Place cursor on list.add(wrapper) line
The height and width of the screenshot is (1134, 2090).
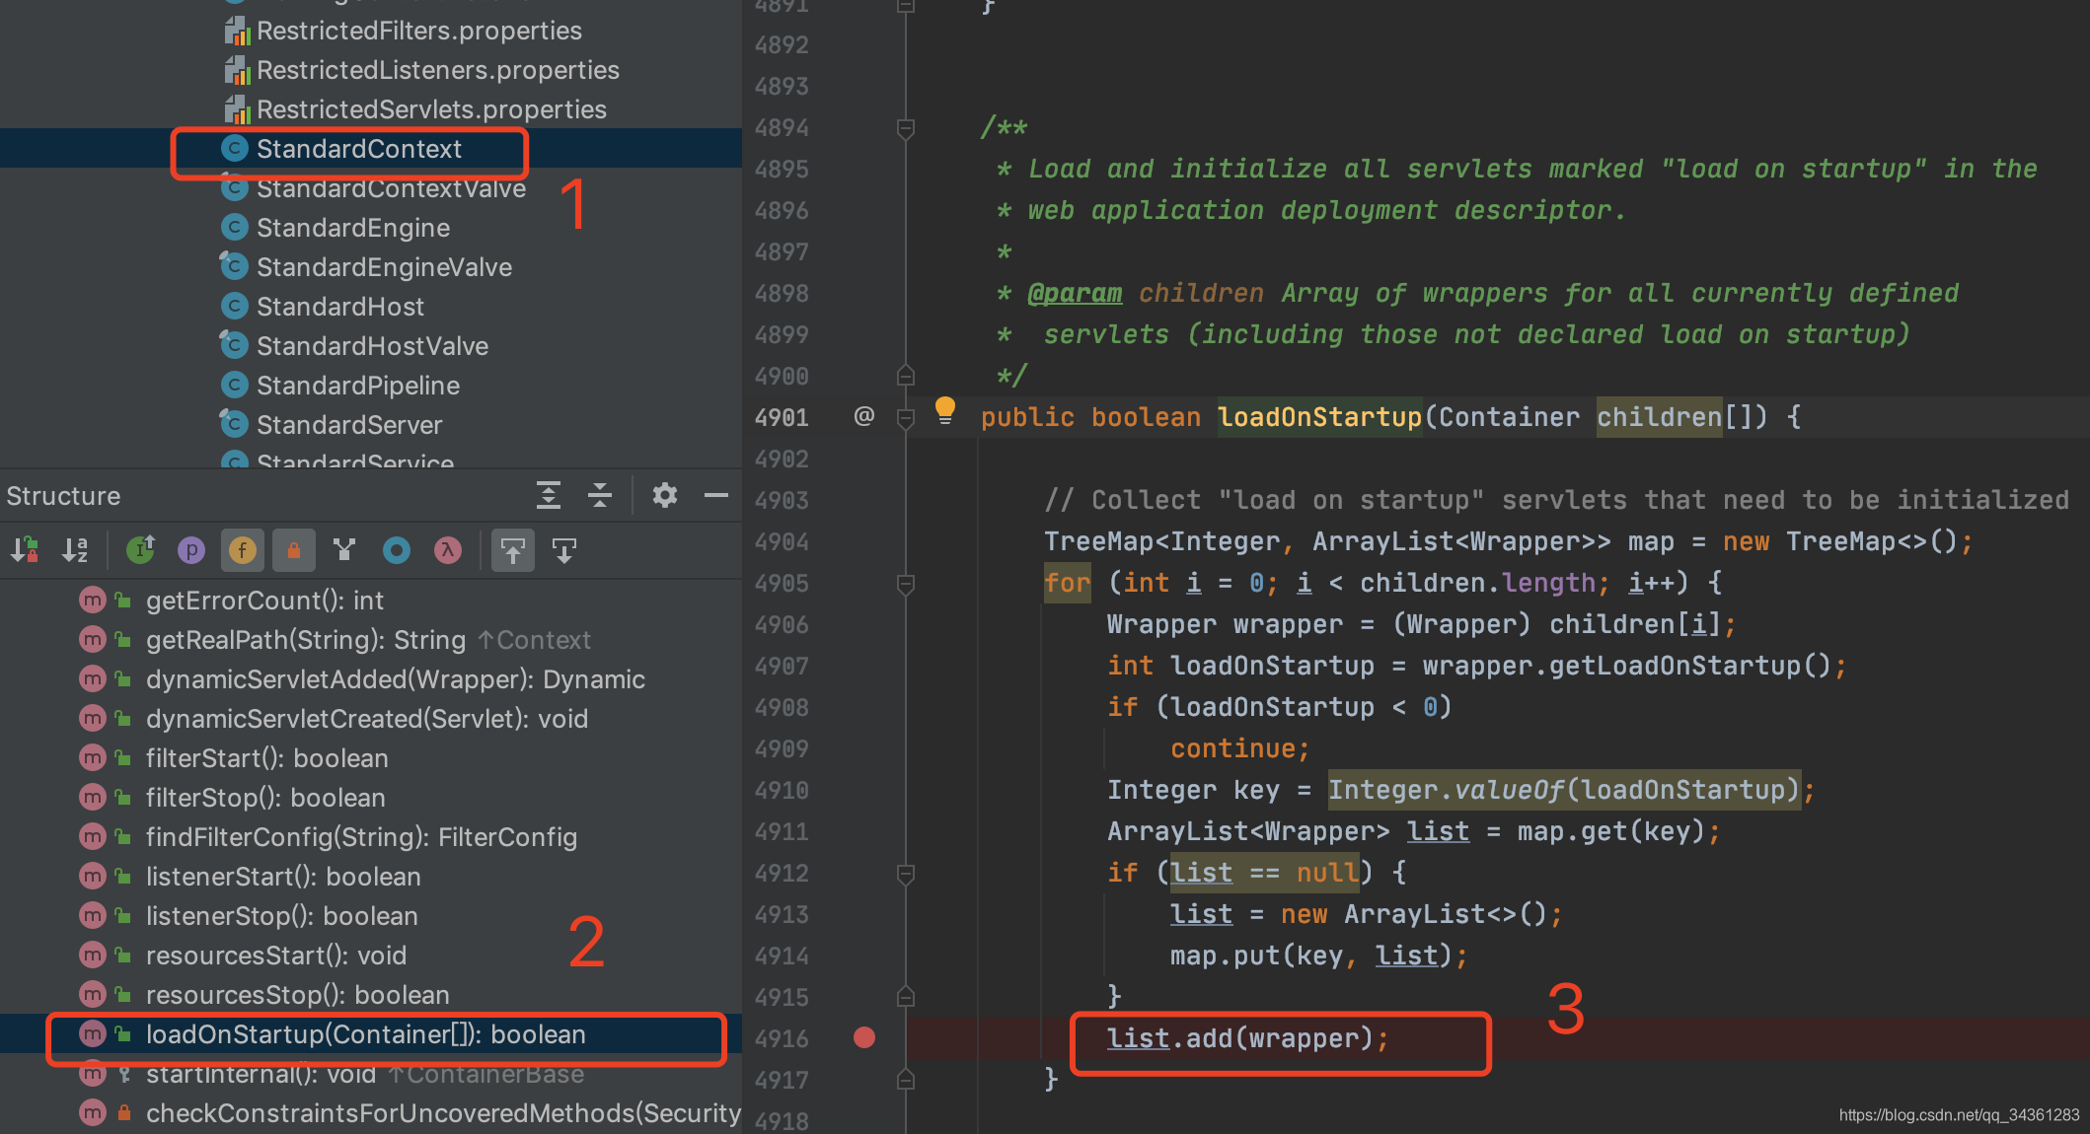1247,1038
